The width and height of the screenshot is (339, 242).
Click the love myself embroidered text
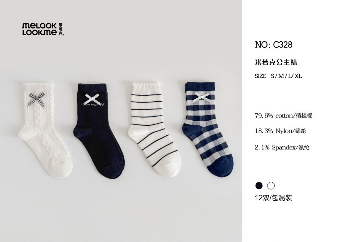coord(93,105)
